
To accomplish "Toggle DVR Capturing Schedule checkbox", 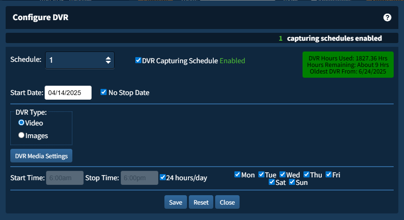I will coord(138,60).
